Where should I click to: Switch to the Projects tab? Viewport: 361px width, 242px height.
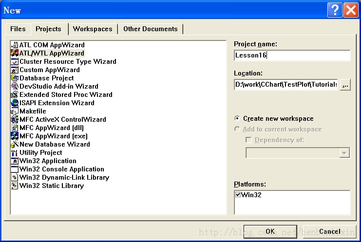(x=49, y=29)
